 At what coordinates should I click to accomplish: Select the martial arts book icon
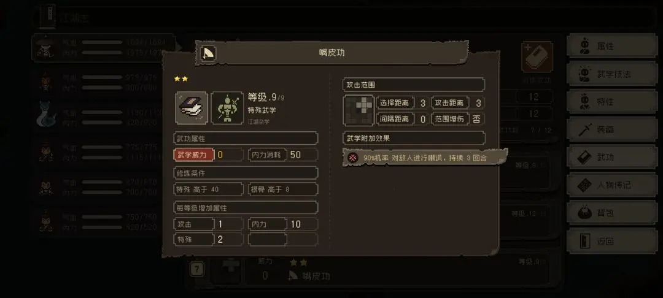[192, 108]
